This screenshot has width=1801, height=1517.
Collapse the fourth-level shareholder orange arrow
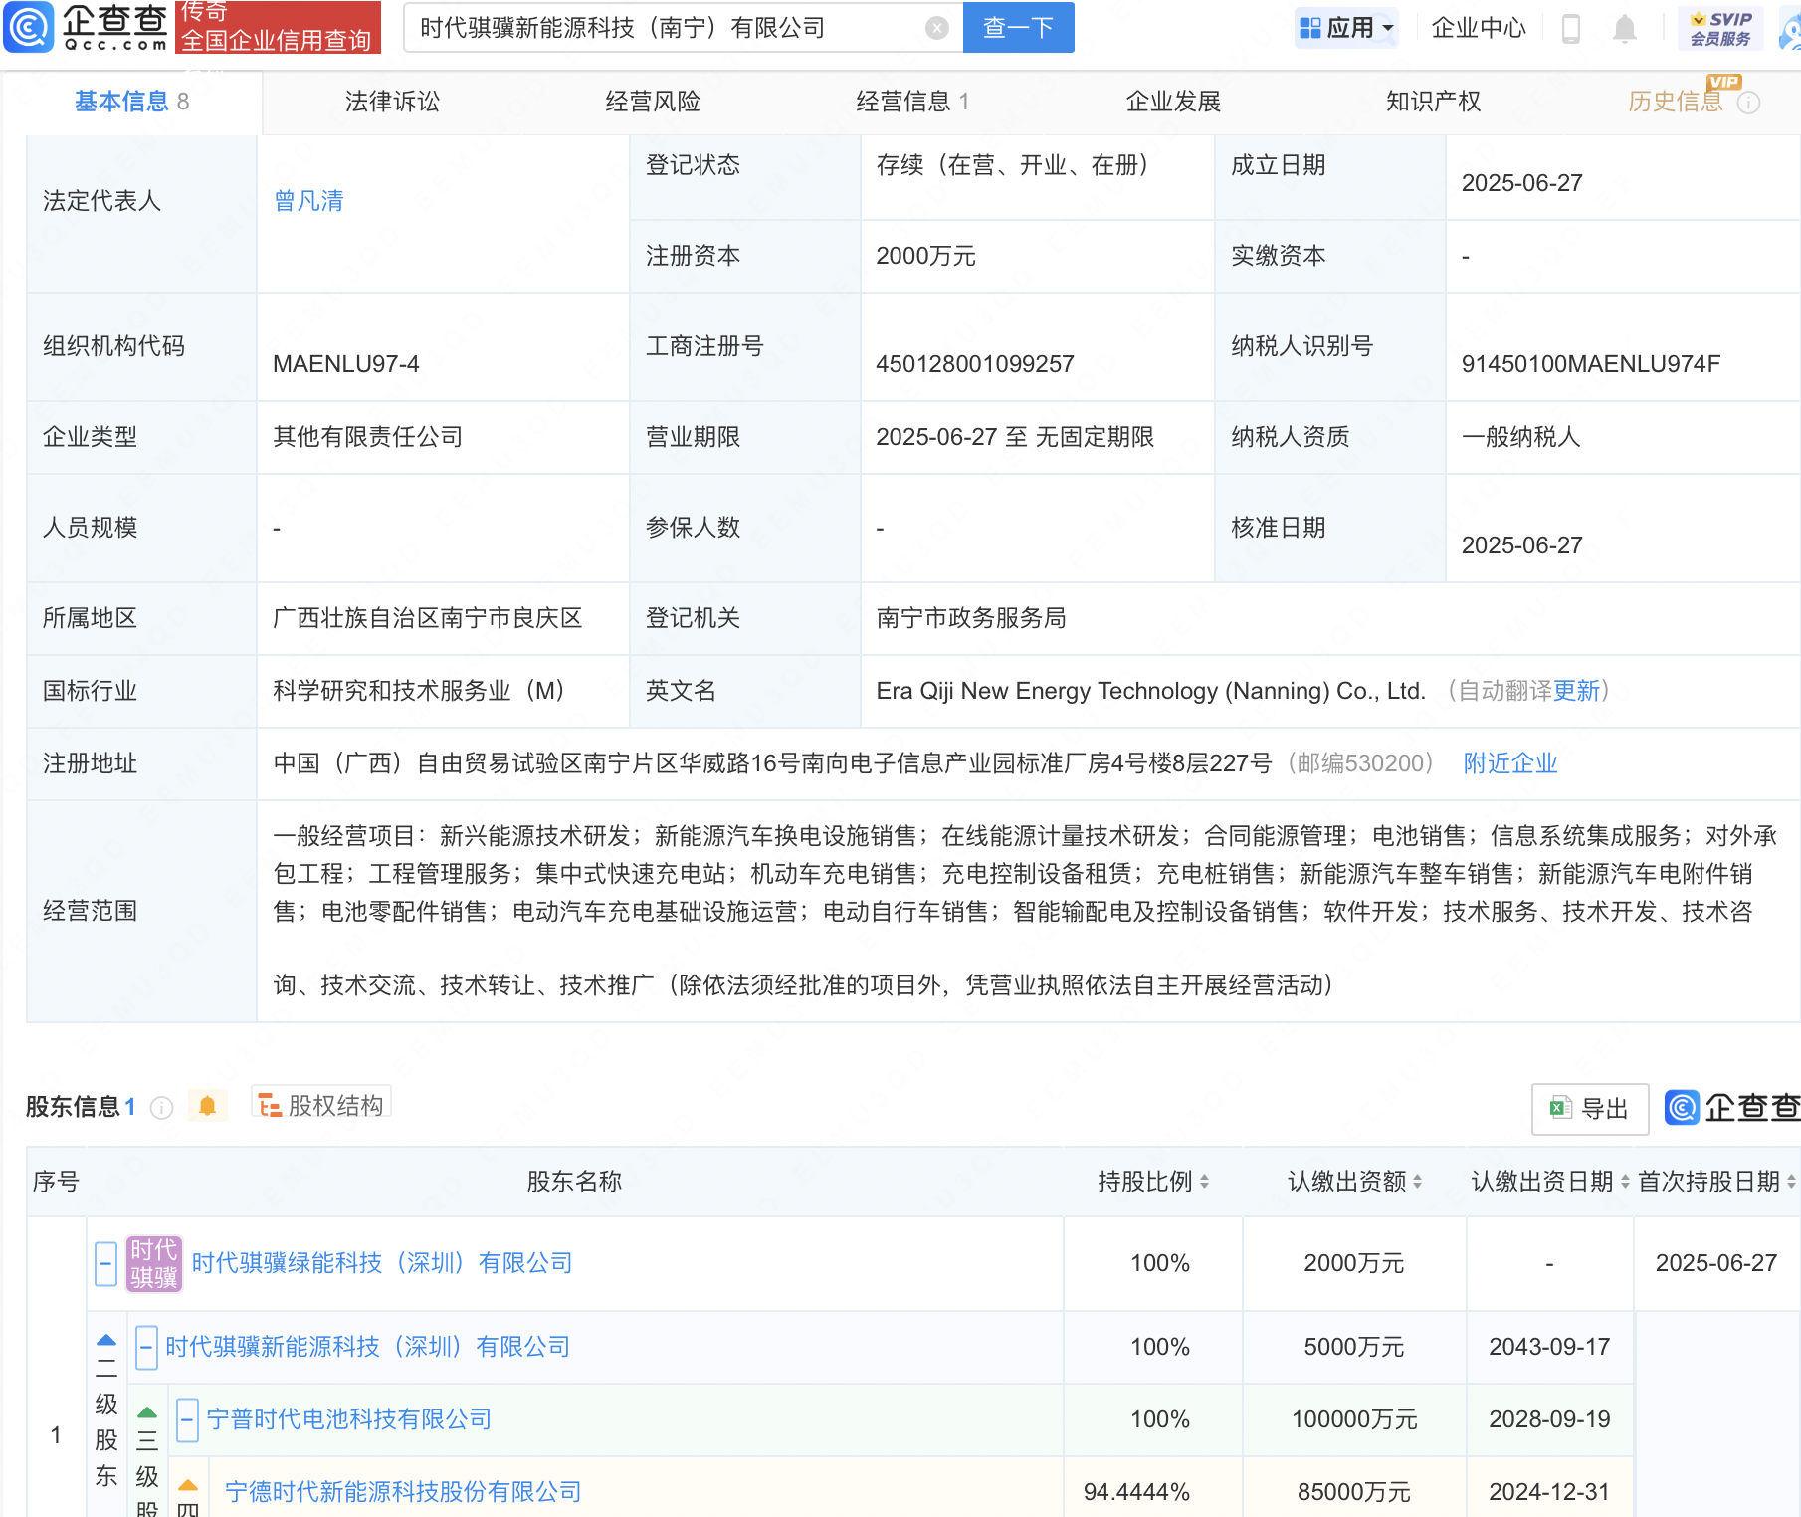tap(188, 1485)
